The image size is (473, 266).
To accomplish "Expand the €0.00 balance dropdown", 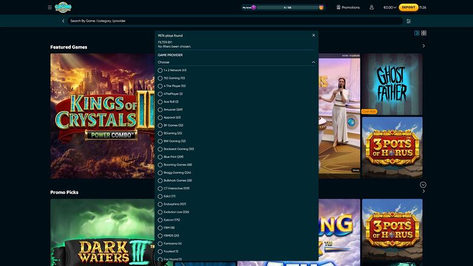I will point(390,7).
